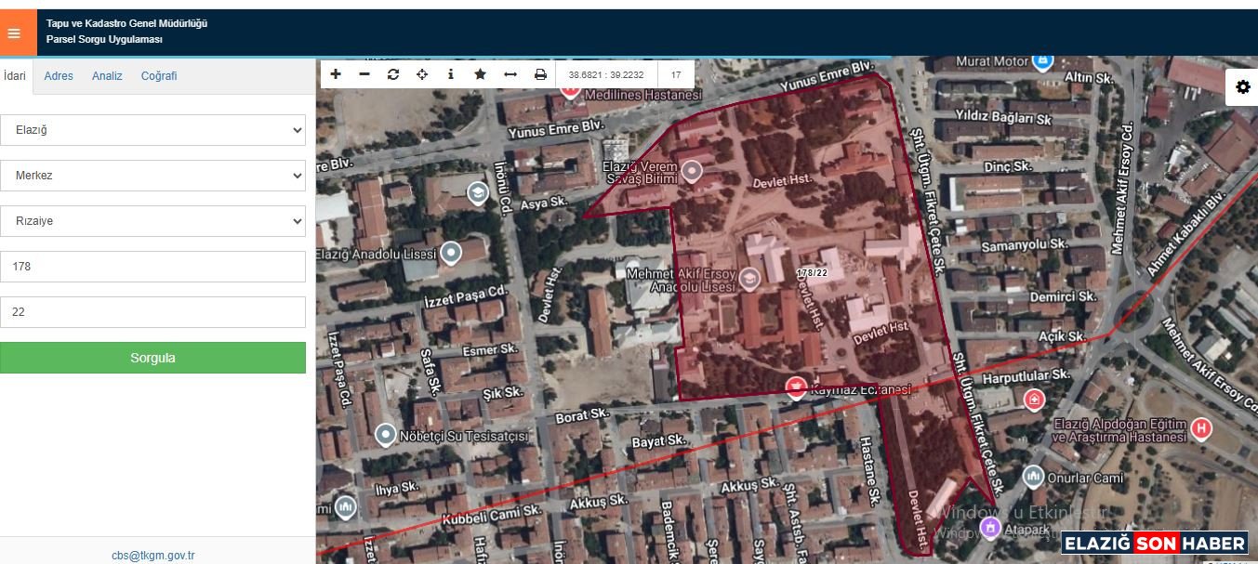Switch to the Analiz tab
Screen dimensions: 1258x564
point(107,76)
